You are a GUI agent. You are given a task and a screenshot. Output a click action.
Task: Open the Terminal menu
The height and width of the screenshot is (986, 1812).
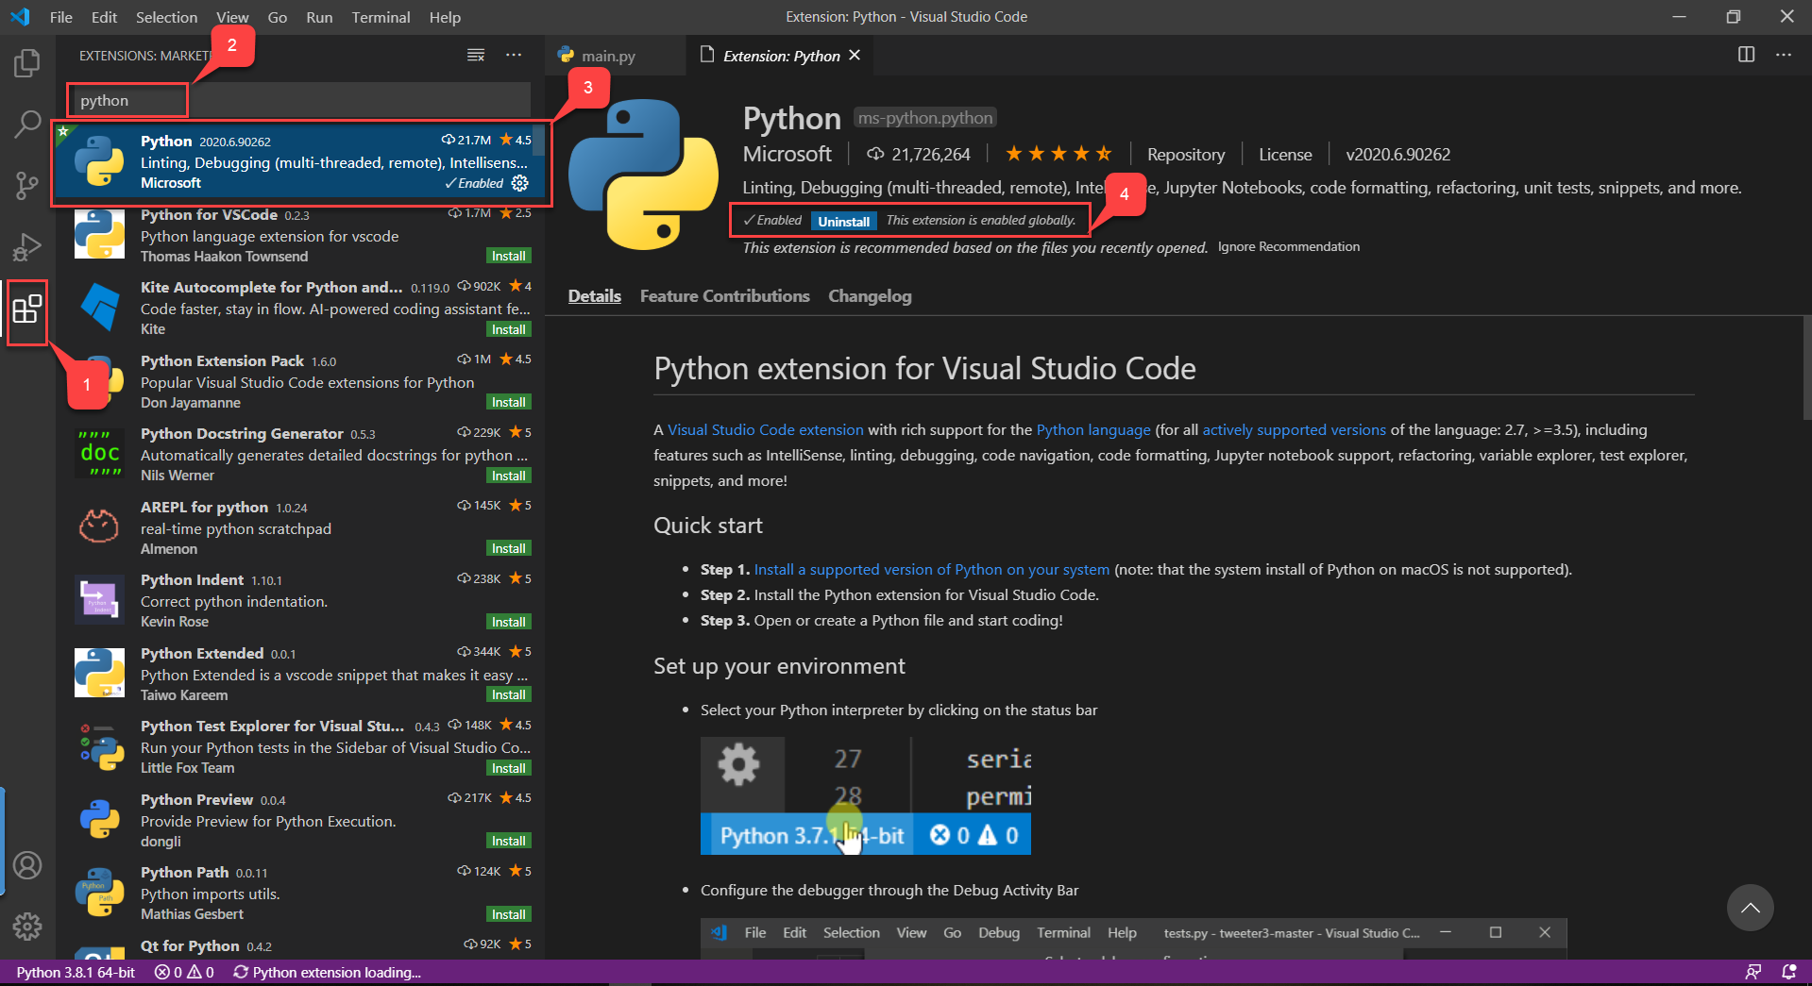381,17
